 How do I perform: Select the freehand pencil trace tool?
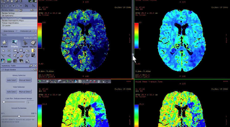[27, 56]
